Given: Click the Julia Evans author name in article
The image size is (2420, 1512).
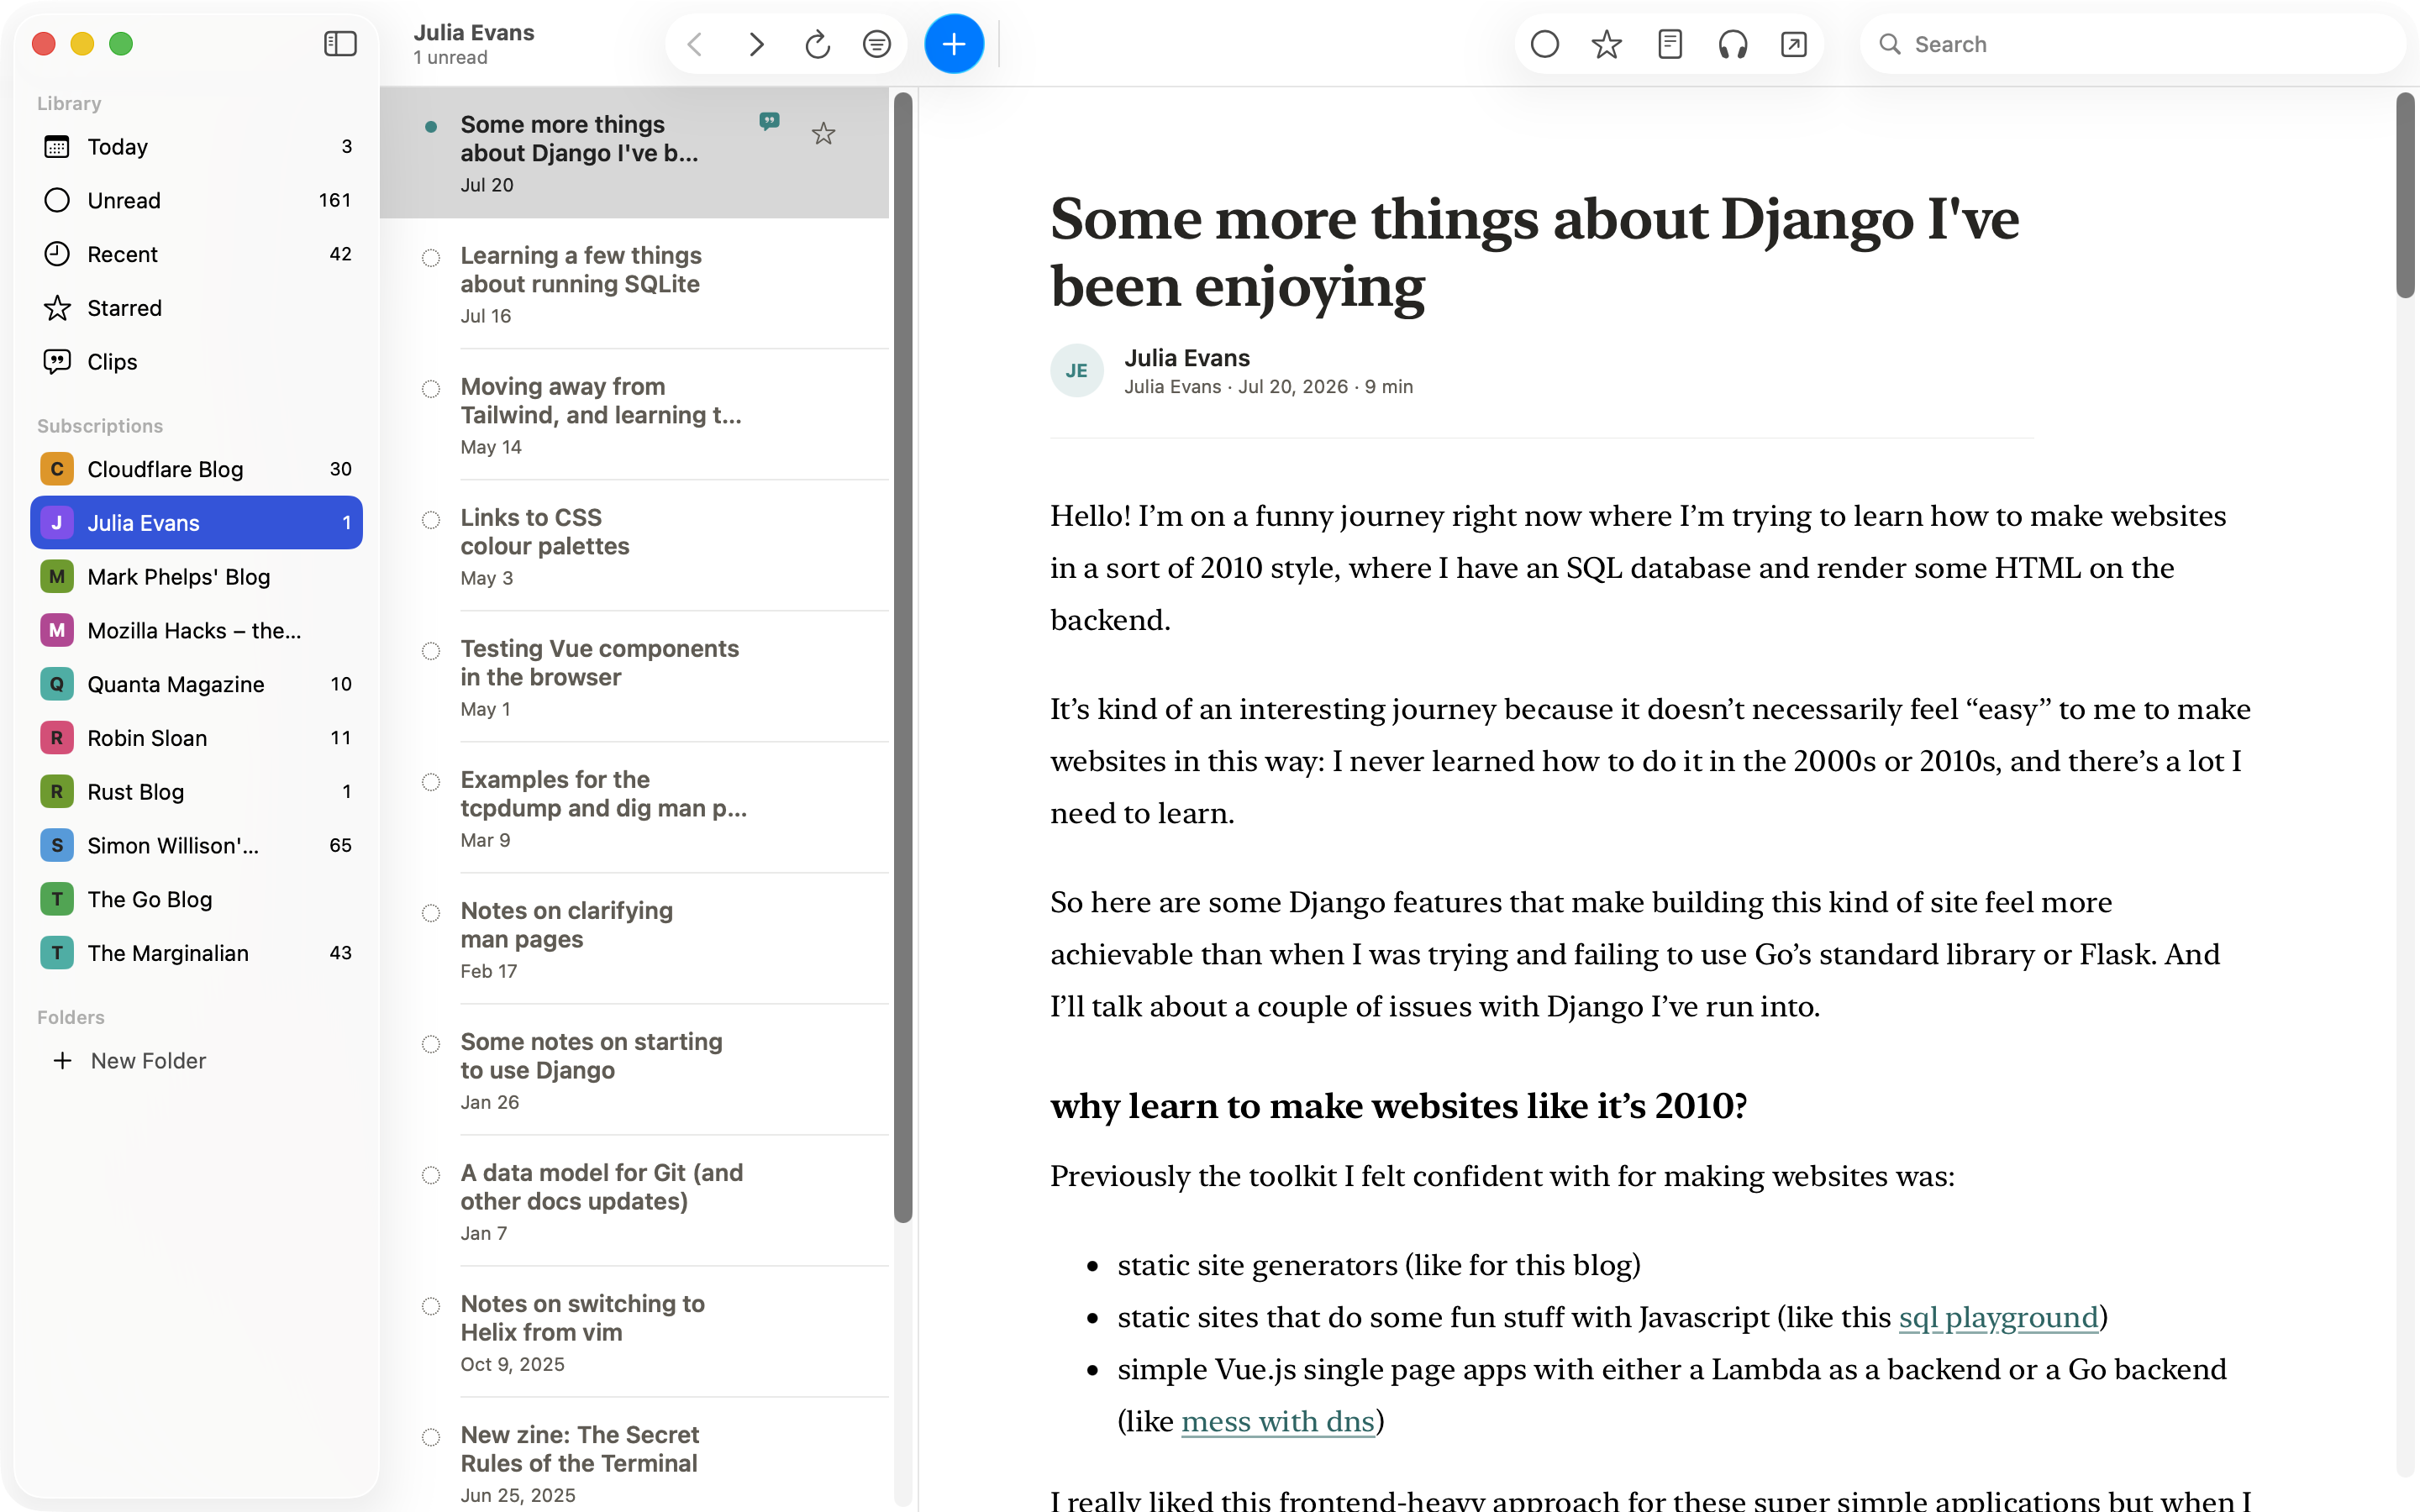Looking at the screenshot, I should click(x=1187, y=358).
